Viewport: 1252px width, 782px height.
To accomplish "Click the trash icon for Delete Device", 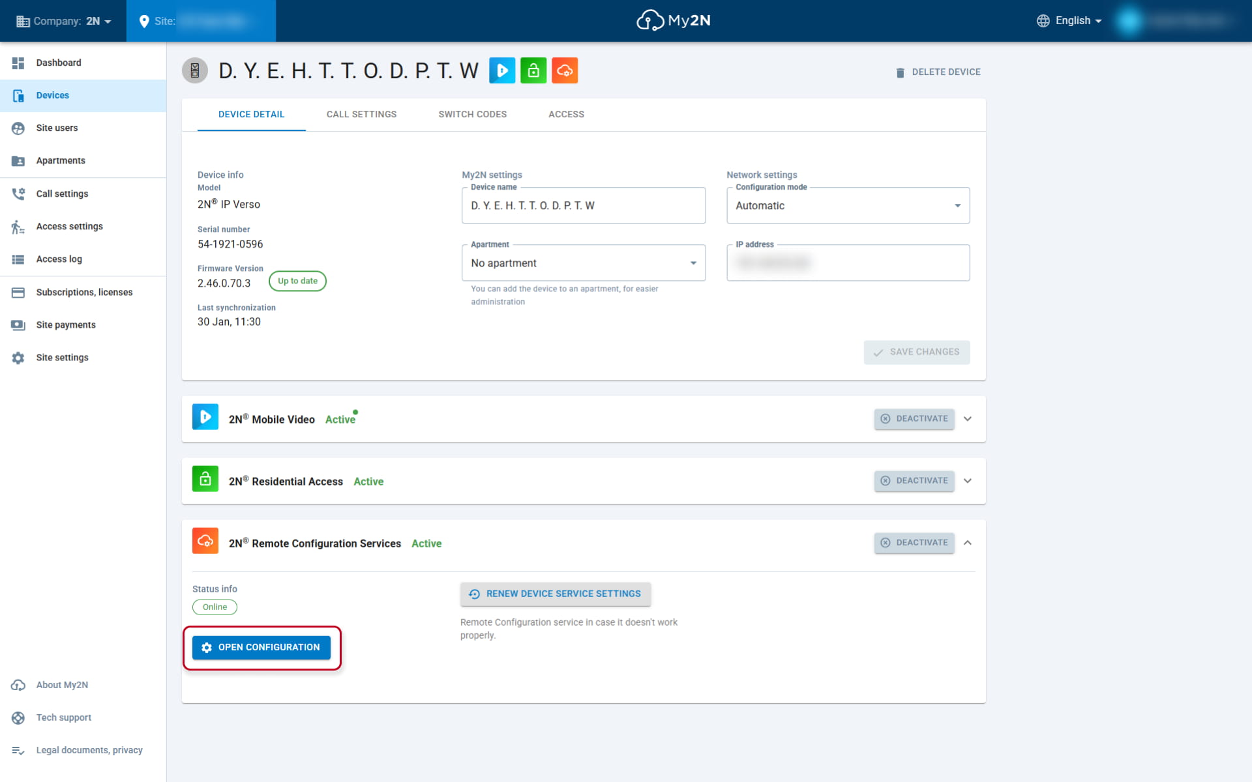I will point(901,72).
